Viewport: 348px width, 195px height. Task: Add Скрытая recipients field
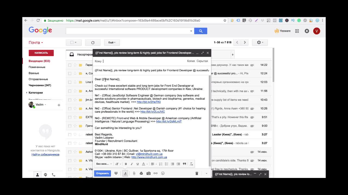click(x=202, y=61)
